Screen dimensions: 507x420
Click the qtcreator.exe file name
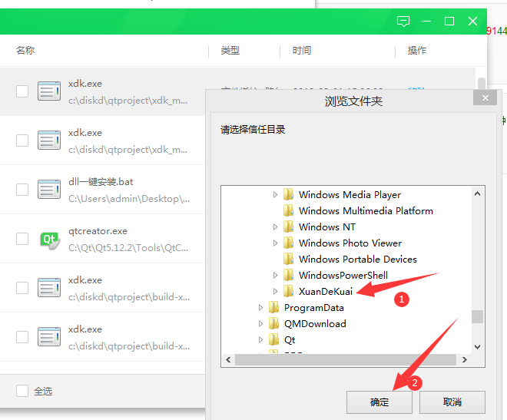(98, 231)
